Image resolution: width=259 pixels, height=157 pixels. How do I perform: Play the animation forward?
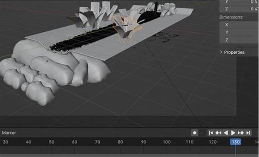(233, 133)
